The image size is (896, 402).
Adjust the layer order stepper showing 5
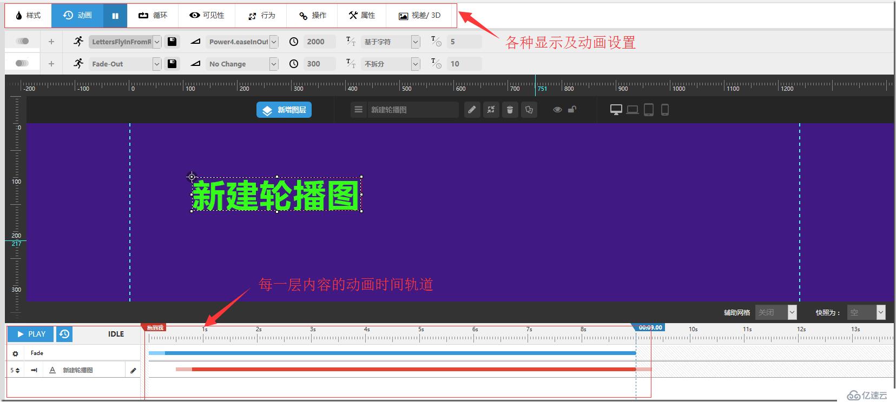tap(15, 370)
